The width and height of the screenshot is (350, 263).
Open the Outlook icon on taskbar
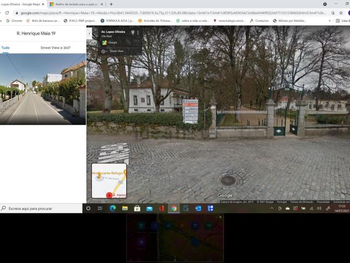coord(198,208)
